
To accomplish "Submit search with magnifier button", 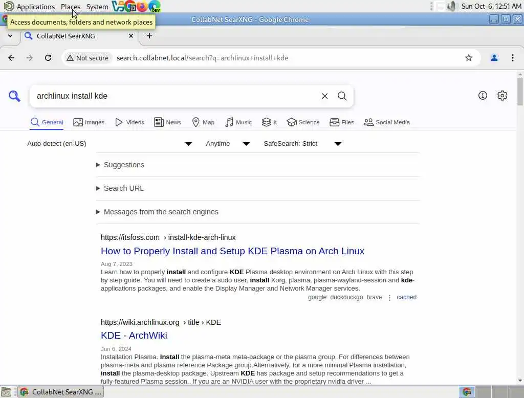I will click(342, 96).
